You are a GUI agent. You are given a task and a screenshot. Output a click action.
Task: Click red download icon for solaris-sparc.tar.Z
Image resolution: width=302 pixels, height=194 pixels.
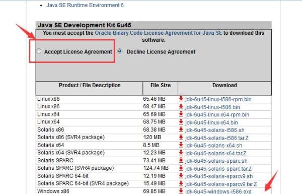[x=181, y=168]
